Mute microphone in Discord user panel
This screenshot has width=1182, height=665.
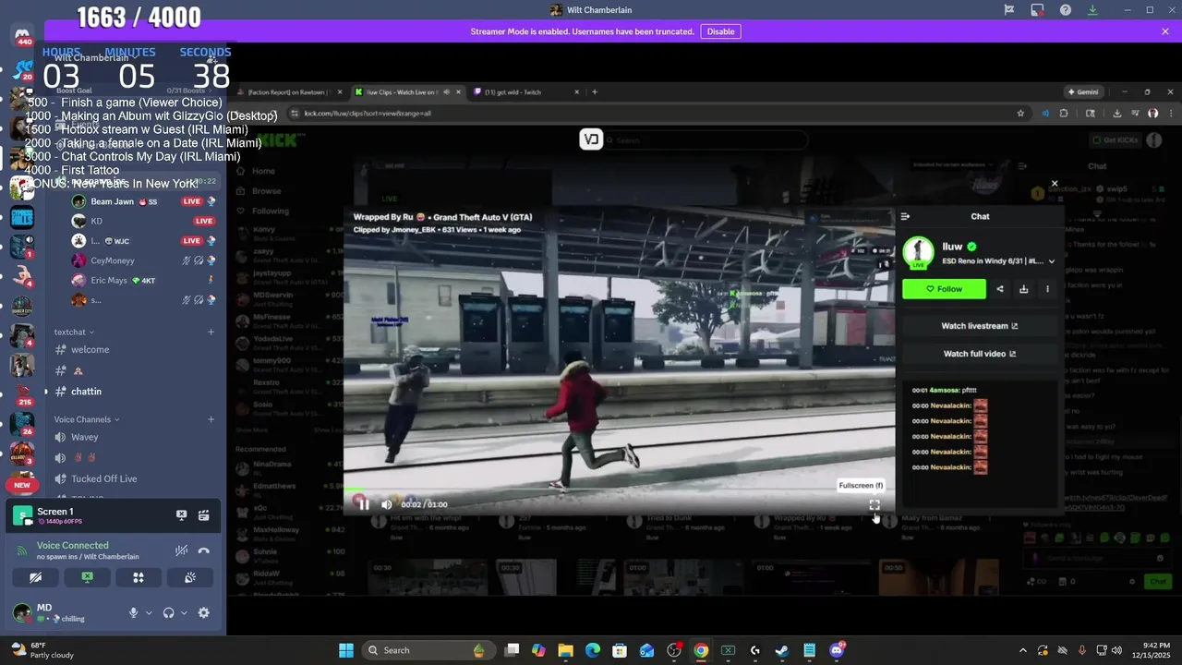(134, 612)
